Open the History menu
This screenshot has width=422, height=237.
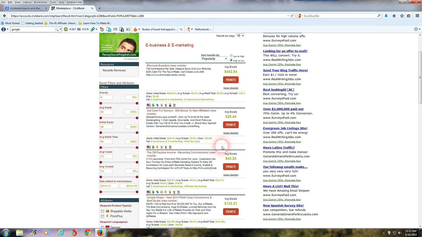27,2
